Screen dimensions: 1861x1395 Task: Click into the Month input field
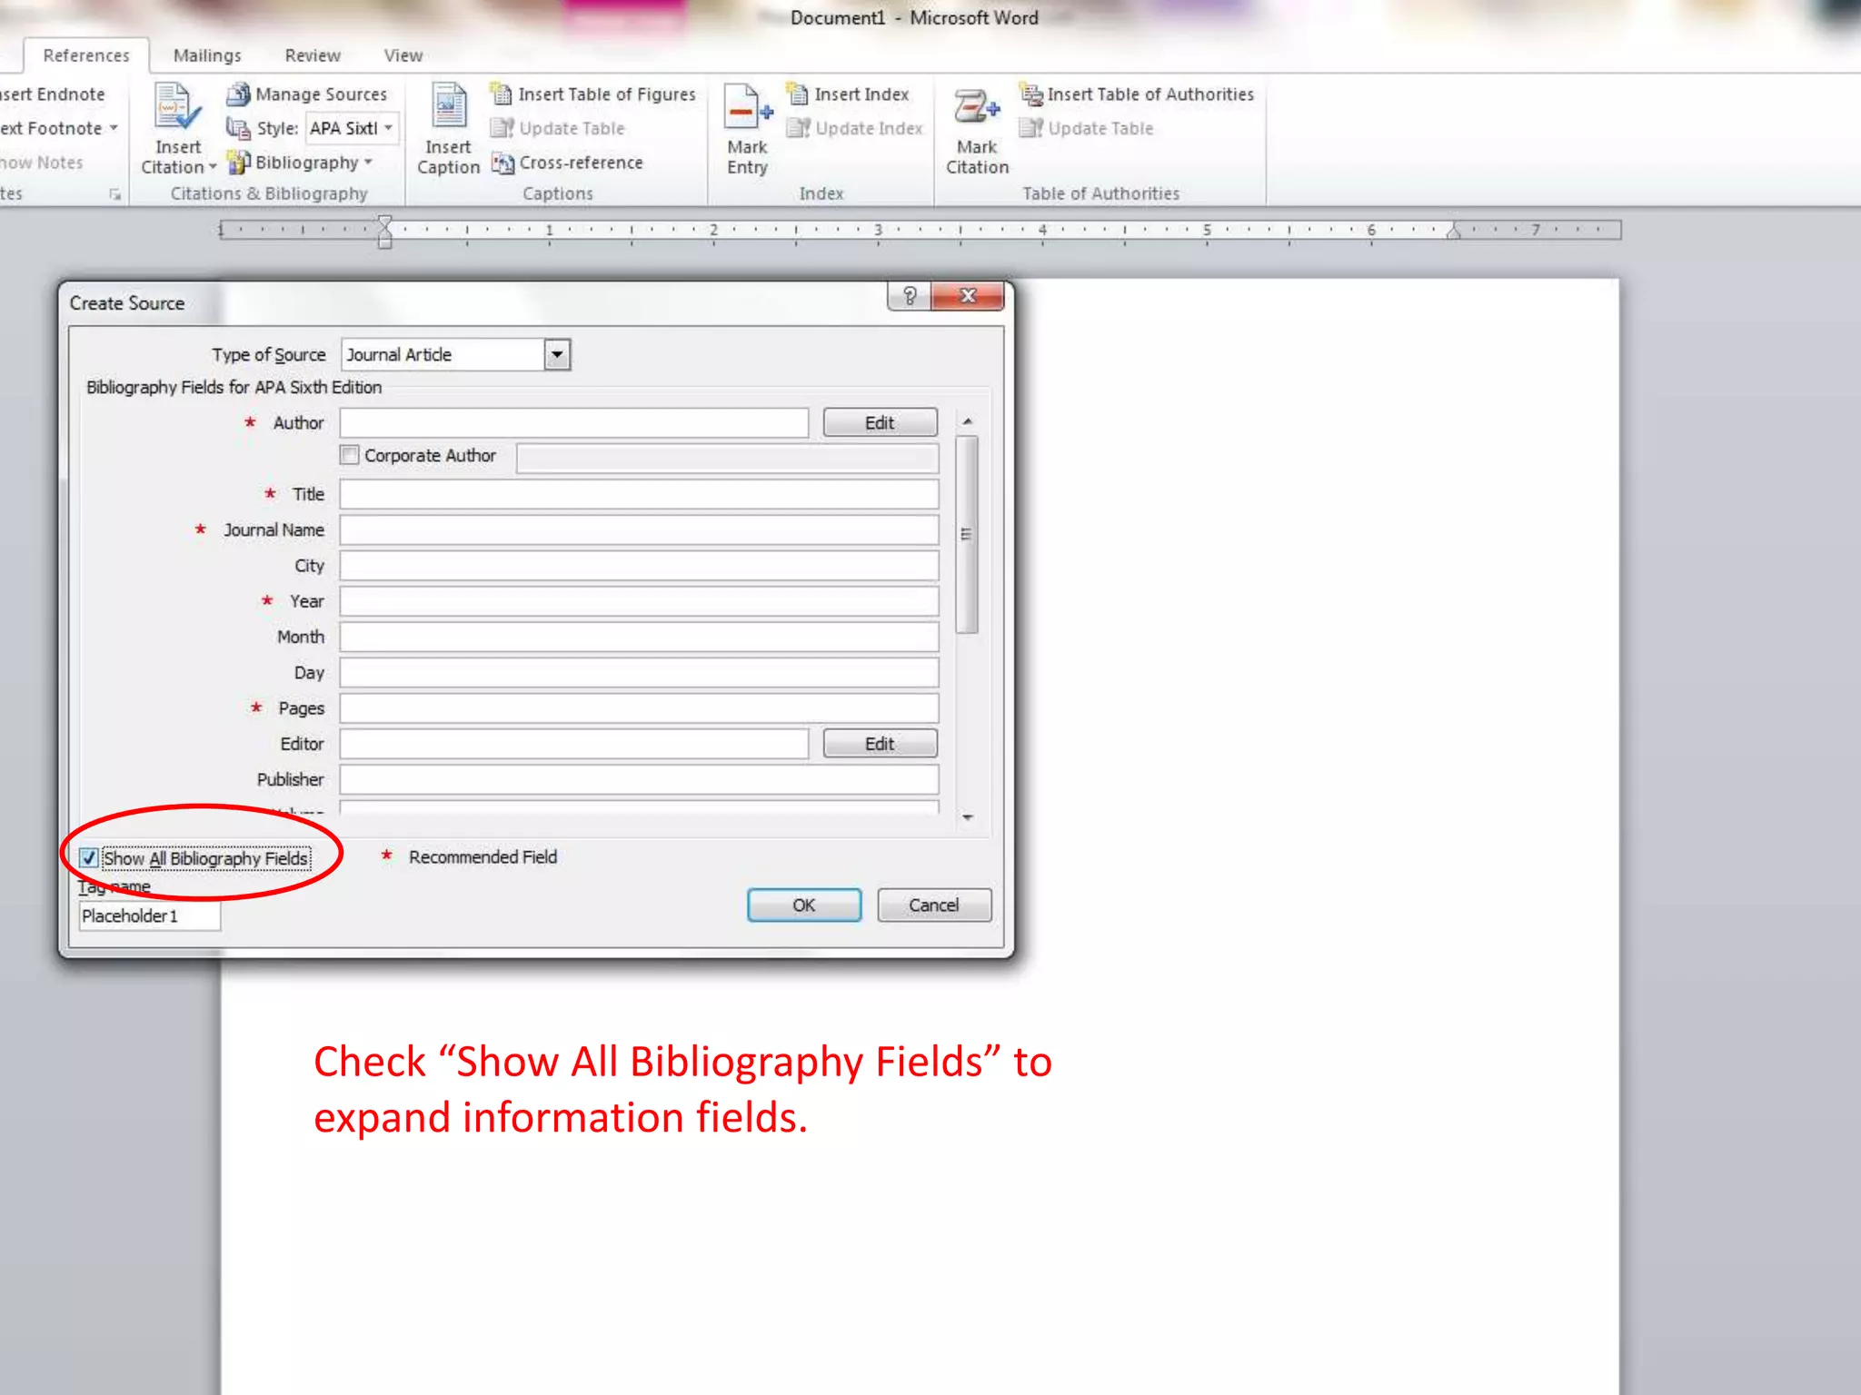click(640, 637)
